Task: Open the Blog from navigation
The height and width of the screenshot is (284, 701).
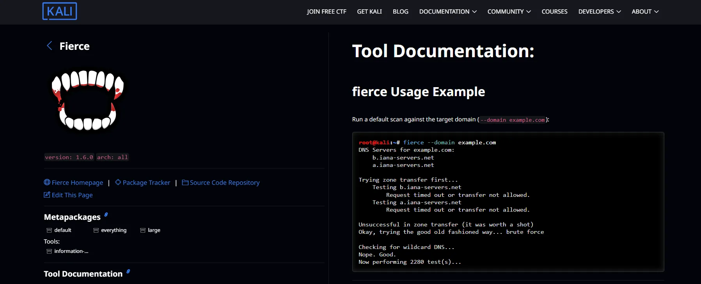Action: (x=400, y=12)
